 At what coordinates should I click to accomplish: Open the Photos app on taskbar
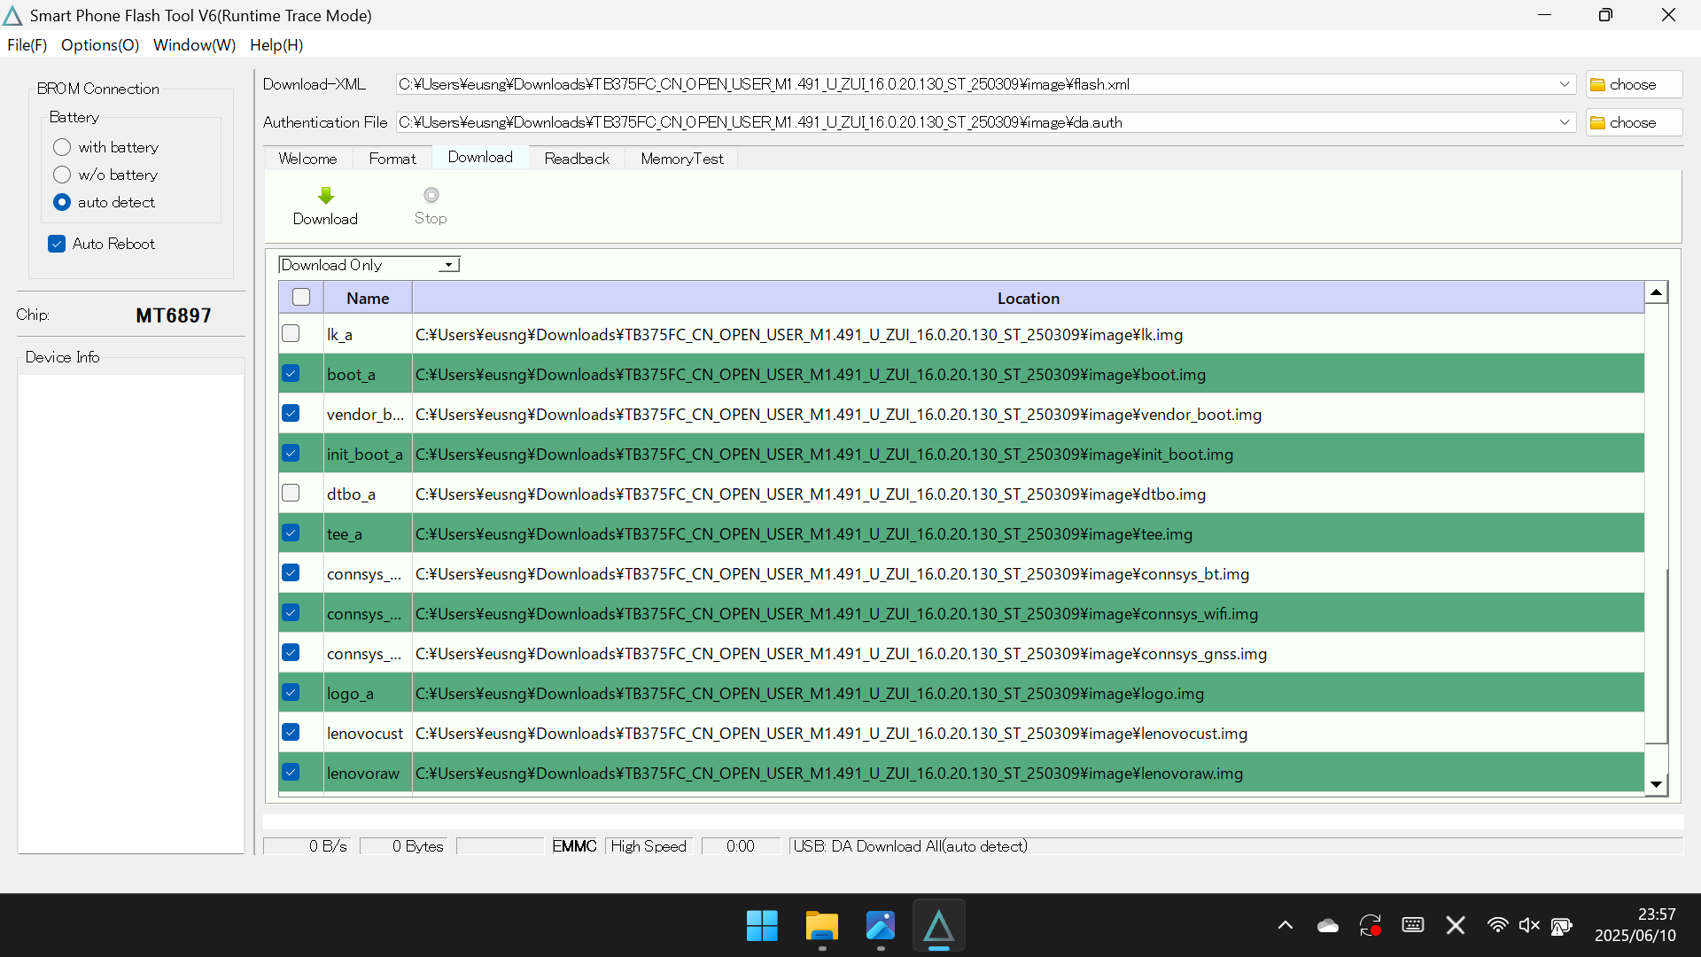tap(880, 927)
